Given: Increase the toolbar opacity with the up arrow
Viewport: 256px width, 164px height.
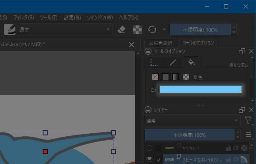Looking at the screenshot, I should (x=234, y=27).
